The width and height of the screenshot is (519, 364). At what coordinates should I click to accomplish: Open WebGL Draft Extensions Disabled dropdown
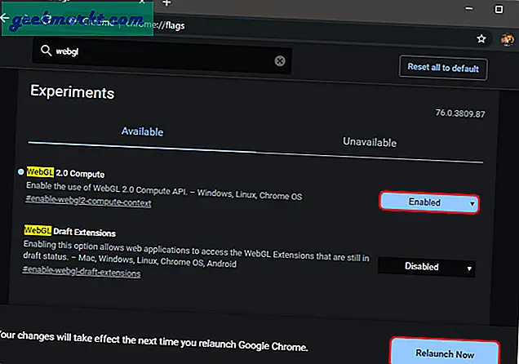(x=426, y=267)
